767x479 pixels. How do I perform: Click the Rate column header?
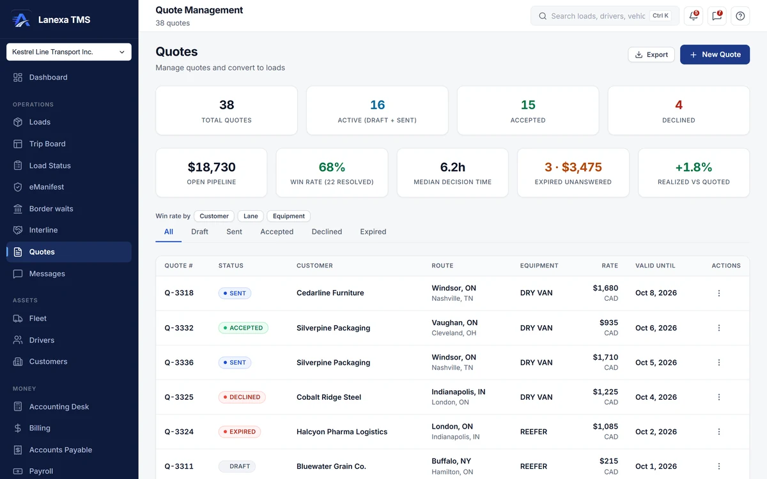pos(610,266)
